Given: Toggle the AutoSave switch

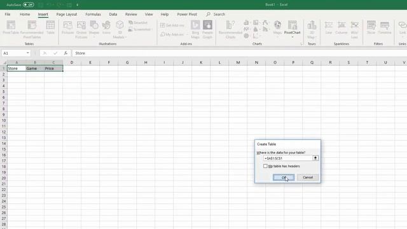Looking at the screenshot, I should (28, 4).
